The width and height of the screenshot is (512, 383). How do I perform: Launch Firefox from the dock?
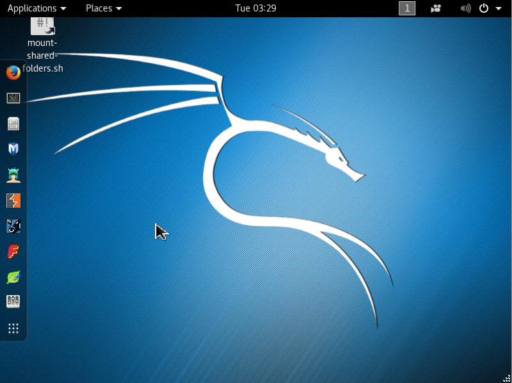[x=13, y=72]
